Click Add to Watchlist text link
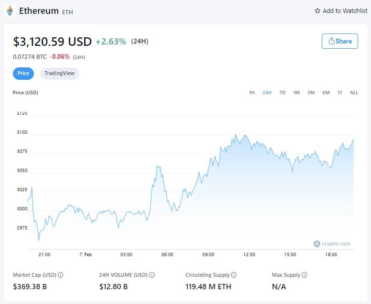The height and width of the screenshot is (304, 371). [x=345, y=11]
